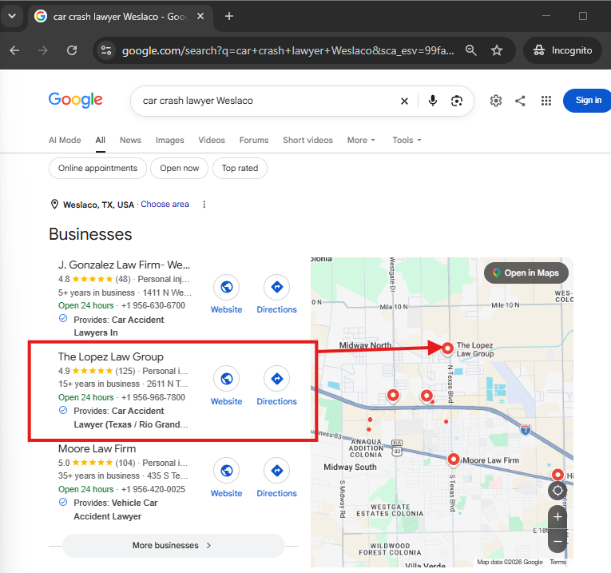Open Moore Law Firm listing
Viewport: 611px width, 573px height.
[x=97, y=449]
